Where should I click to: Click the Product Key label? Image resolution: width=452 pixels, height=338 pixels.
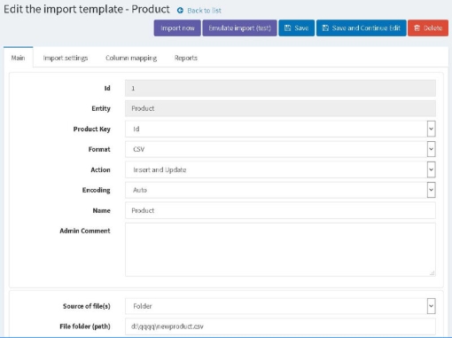point(91,129)
